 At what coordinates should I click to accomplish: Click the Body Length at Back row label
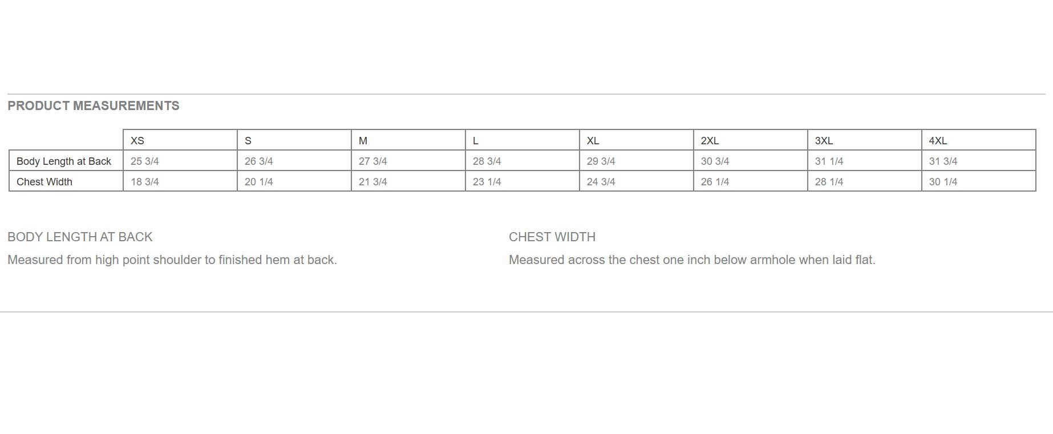click(64, 161)
